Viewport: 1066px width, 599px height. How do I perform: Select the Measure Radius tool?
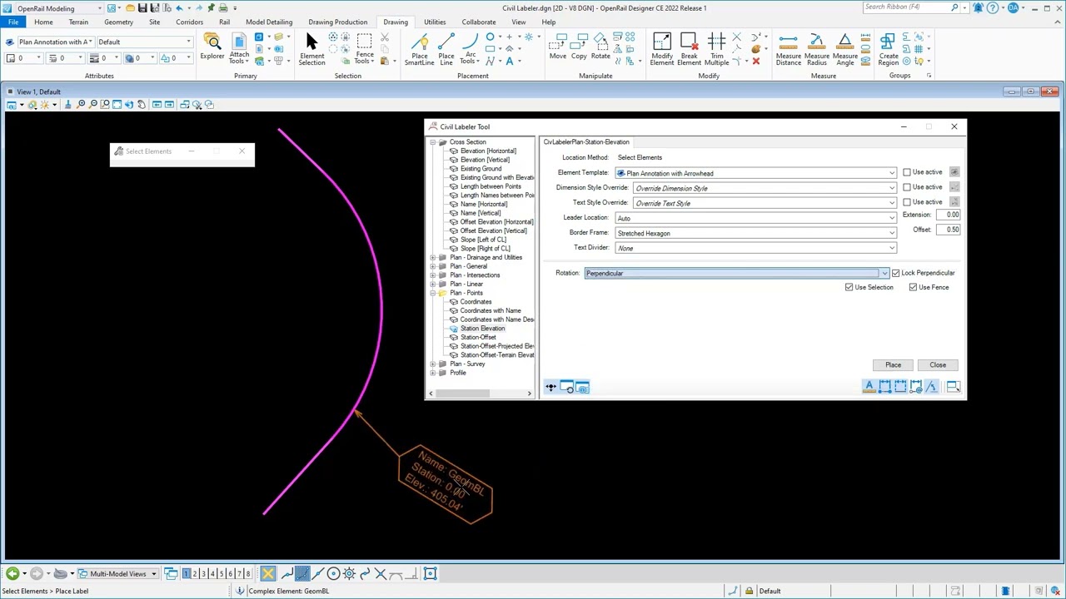pos(816,49)
